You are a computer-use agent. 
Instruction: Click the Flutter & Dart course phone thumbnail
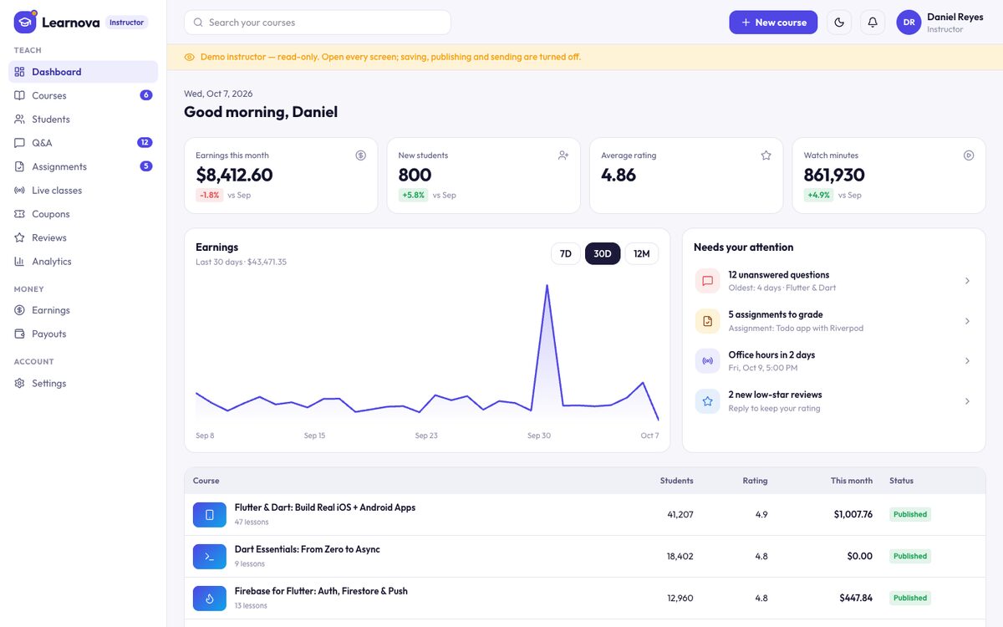(x=210, y=515)
